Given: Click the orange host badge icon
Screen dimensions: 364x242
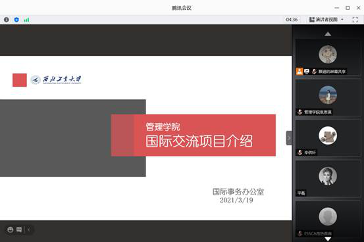Looking at the screenshot, I should pyautogui.click(x=299, y=72).
